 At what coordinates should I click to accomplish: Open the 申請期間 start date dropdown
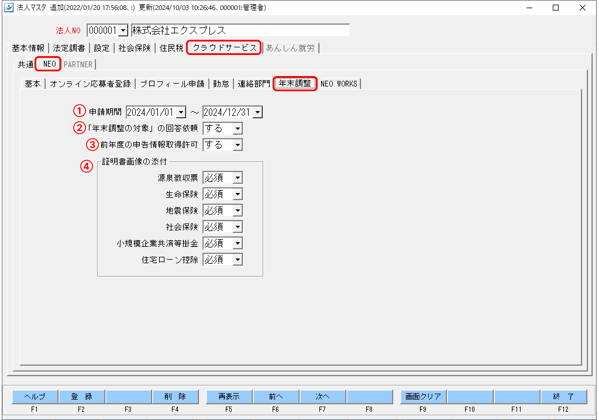point(181,112)
